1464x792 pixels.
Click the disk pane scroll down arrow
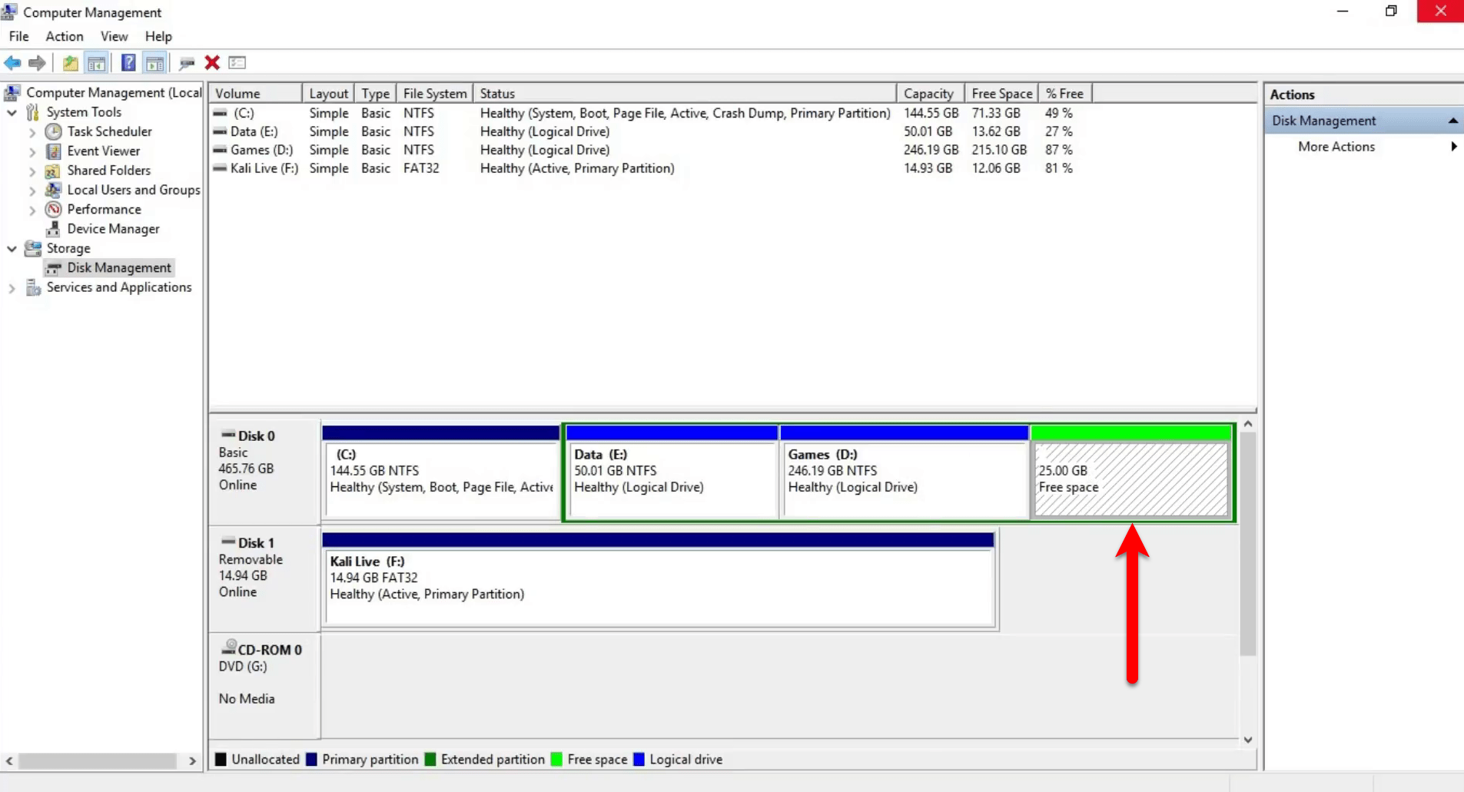tap(1248, 740)
